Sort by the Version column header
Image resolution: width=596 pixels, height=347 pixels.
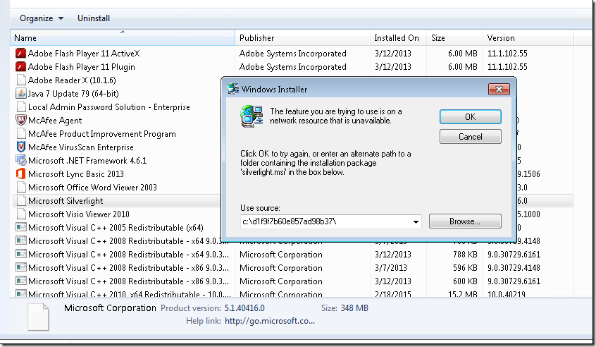pos(528,37)
